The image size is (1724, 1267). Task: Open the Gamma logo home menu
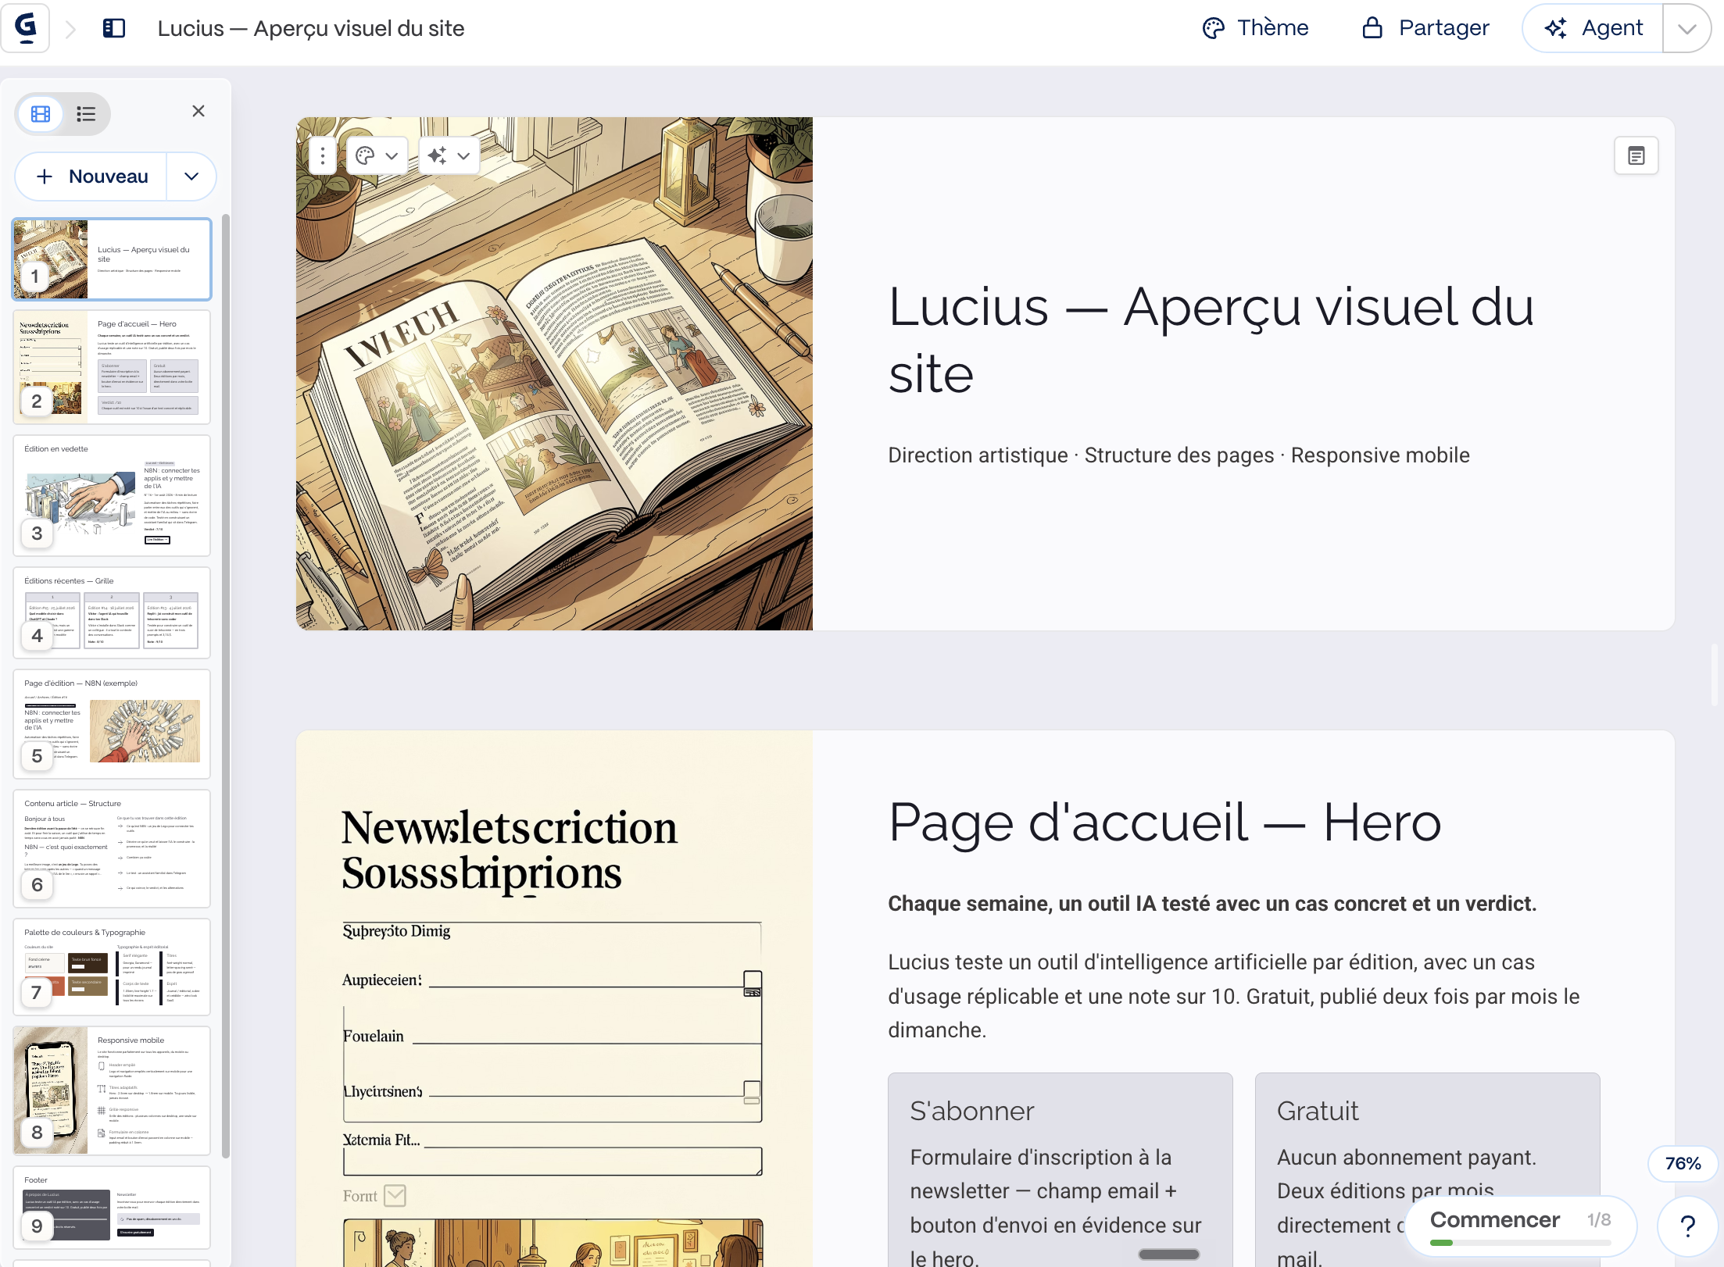(26, 28)
